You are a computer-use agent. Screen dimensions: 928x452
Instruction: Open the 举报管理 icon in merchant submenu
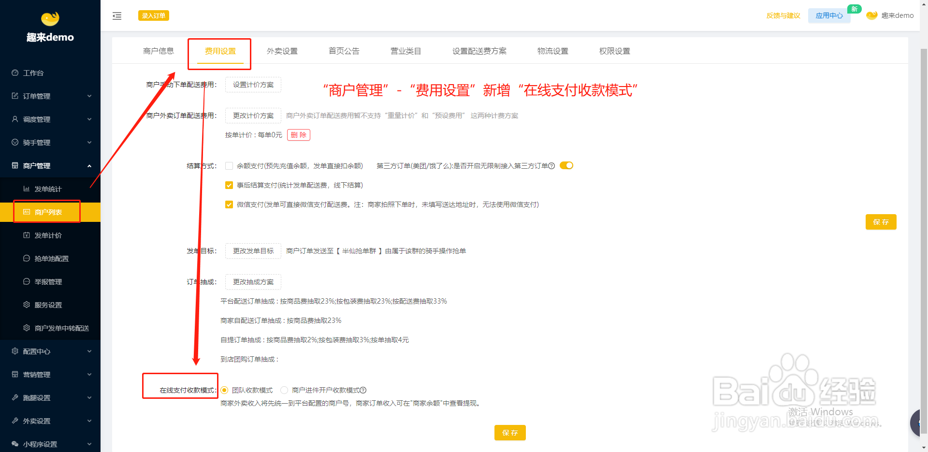coord(27,281)
